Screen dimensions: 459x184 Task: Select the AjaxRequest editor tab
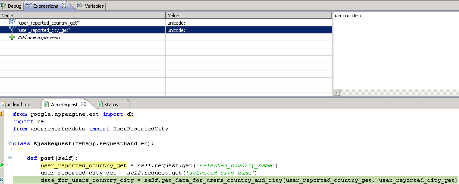click(x=64, y=104)
